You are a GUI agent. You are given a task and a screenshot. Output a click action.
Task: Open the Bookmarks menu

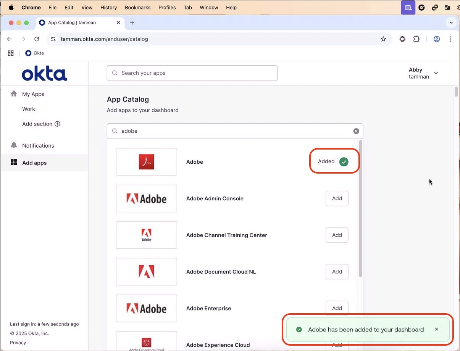tap(138, 7)
